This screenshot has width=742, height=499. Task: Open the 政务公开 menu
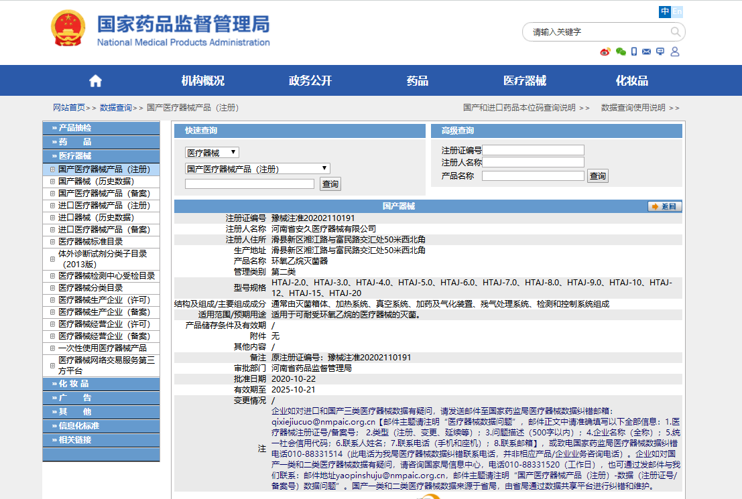[x=310, y=81]
